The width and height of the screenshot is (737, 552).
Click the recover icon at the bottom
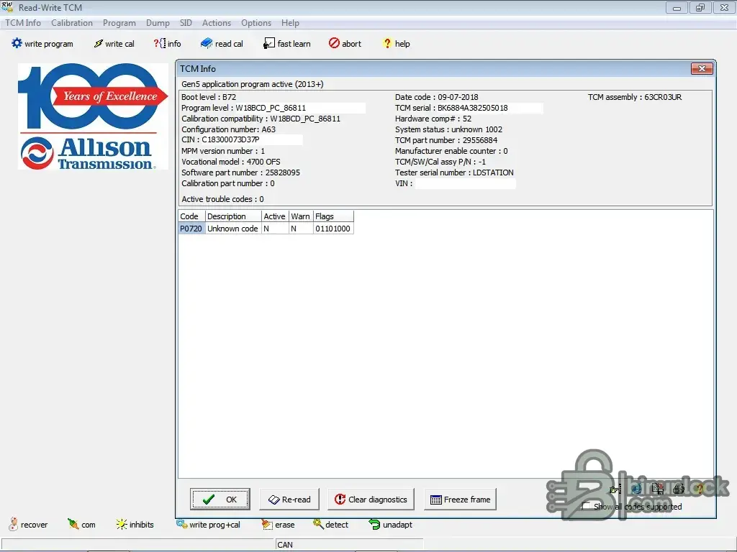[x=14, y=524]
